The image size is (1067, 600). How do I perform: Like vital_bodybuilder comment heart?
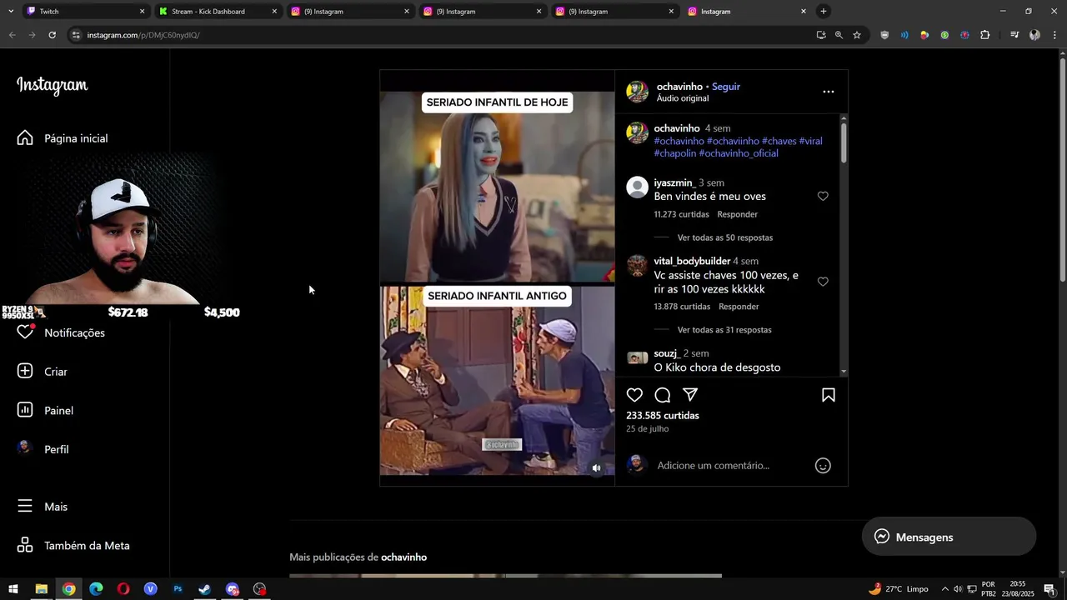(823, 282)
